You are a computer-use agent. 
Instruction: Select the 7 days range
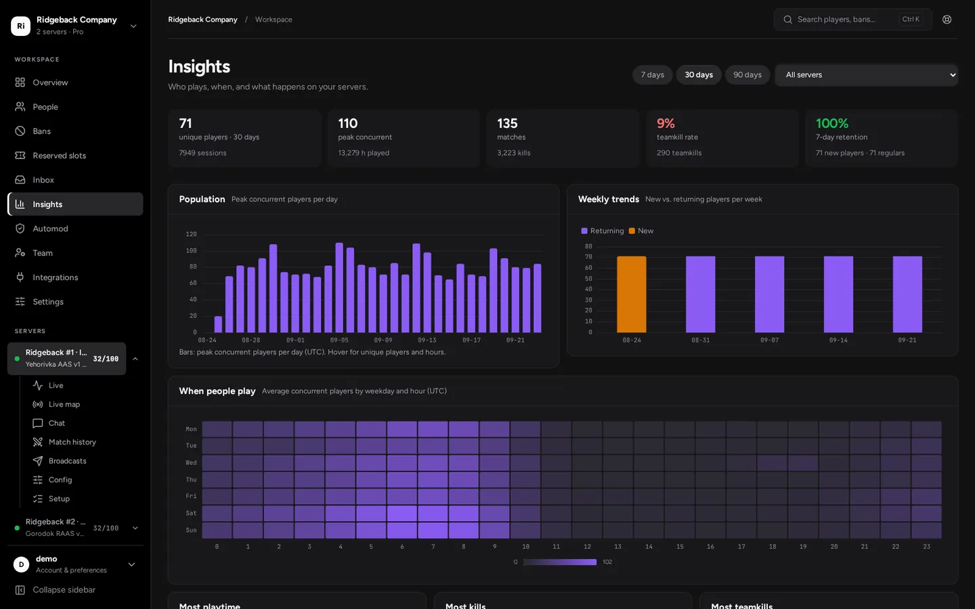point(653,75)
